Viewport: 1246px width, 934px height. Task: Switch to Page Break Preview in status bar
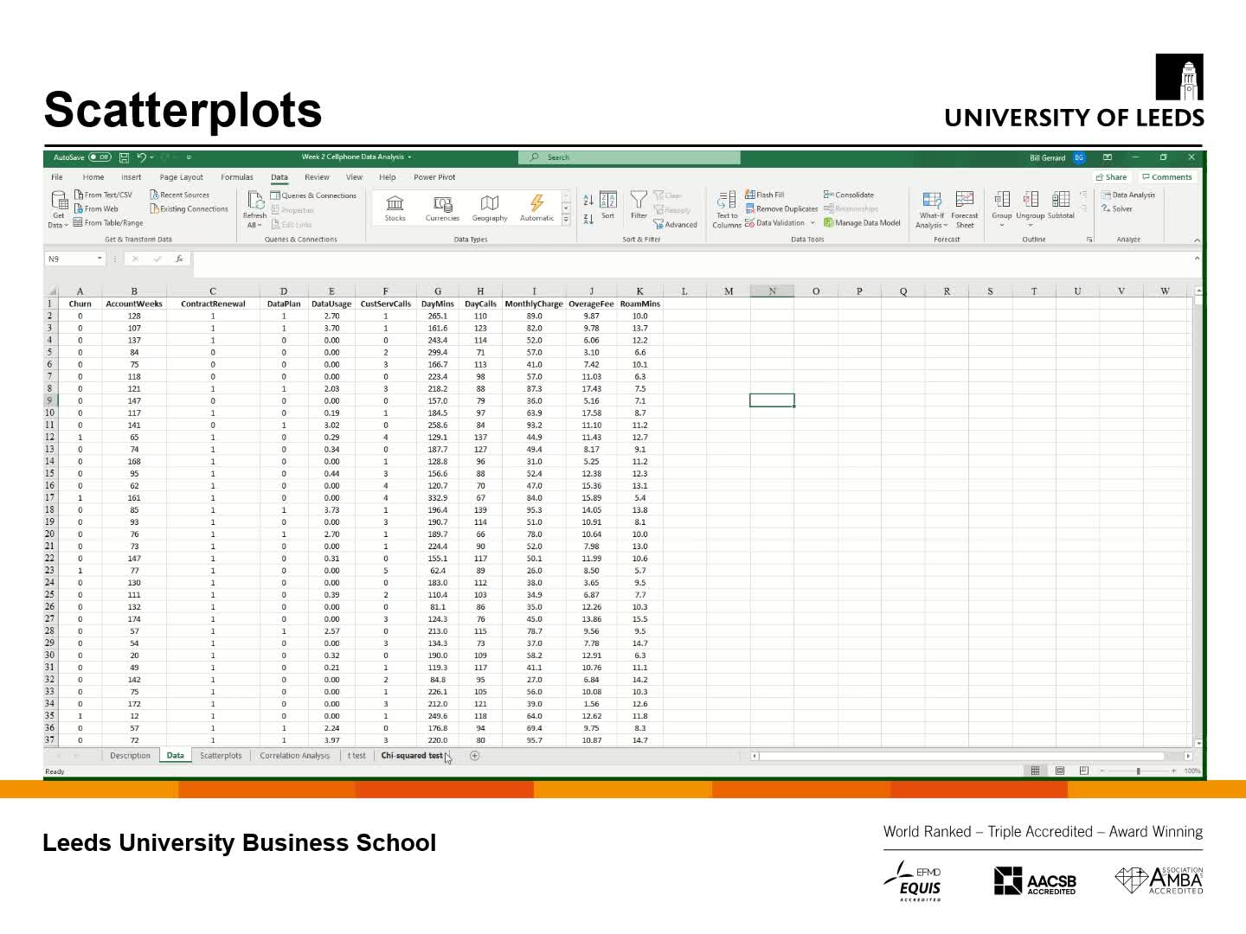(x=1084, y=771)
